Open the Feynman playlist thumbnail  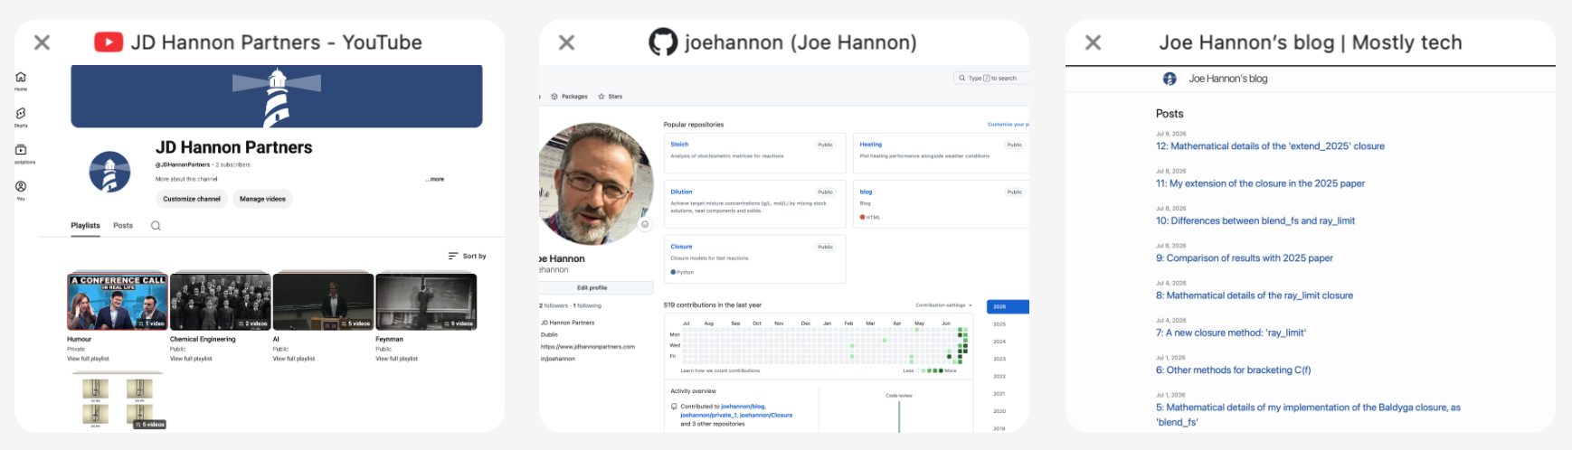point(426,302)
